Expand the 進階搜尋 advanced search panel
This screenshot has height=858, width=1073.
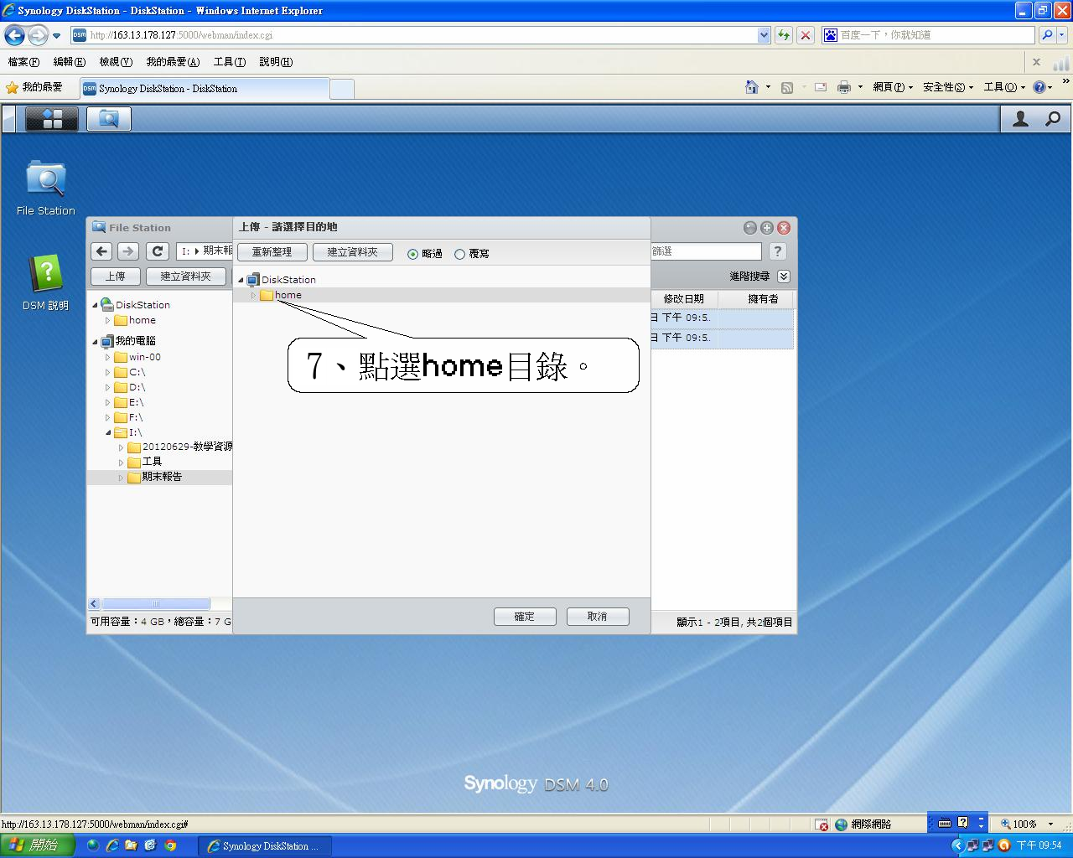click(784, 277)
